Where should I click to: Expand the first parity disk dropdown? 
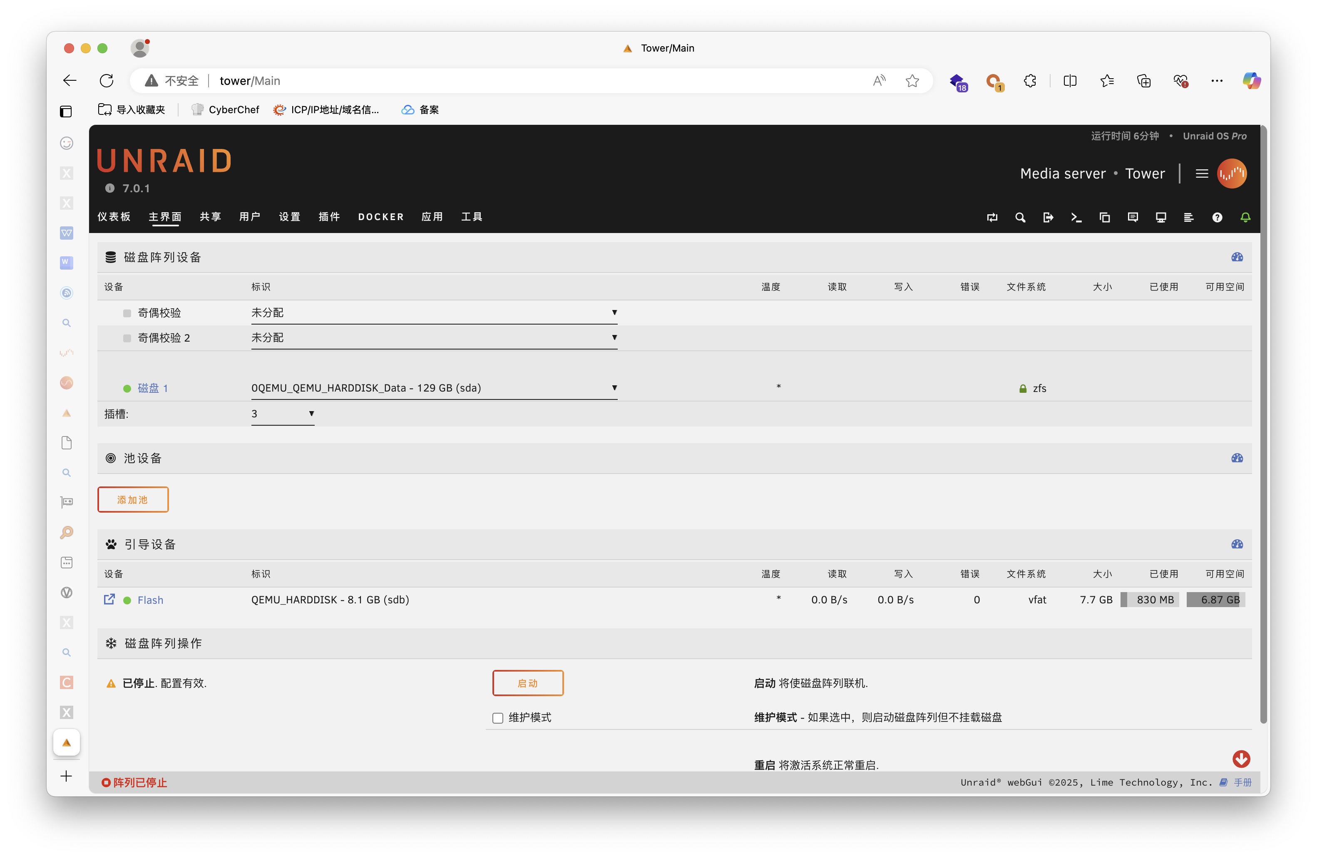(434, 312)
